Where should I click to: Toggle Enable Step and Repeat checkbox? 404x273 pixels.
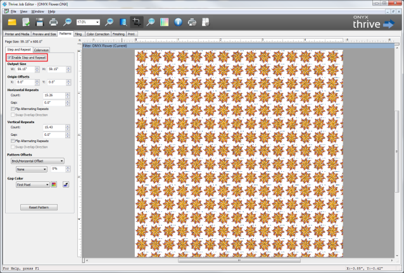9,58
